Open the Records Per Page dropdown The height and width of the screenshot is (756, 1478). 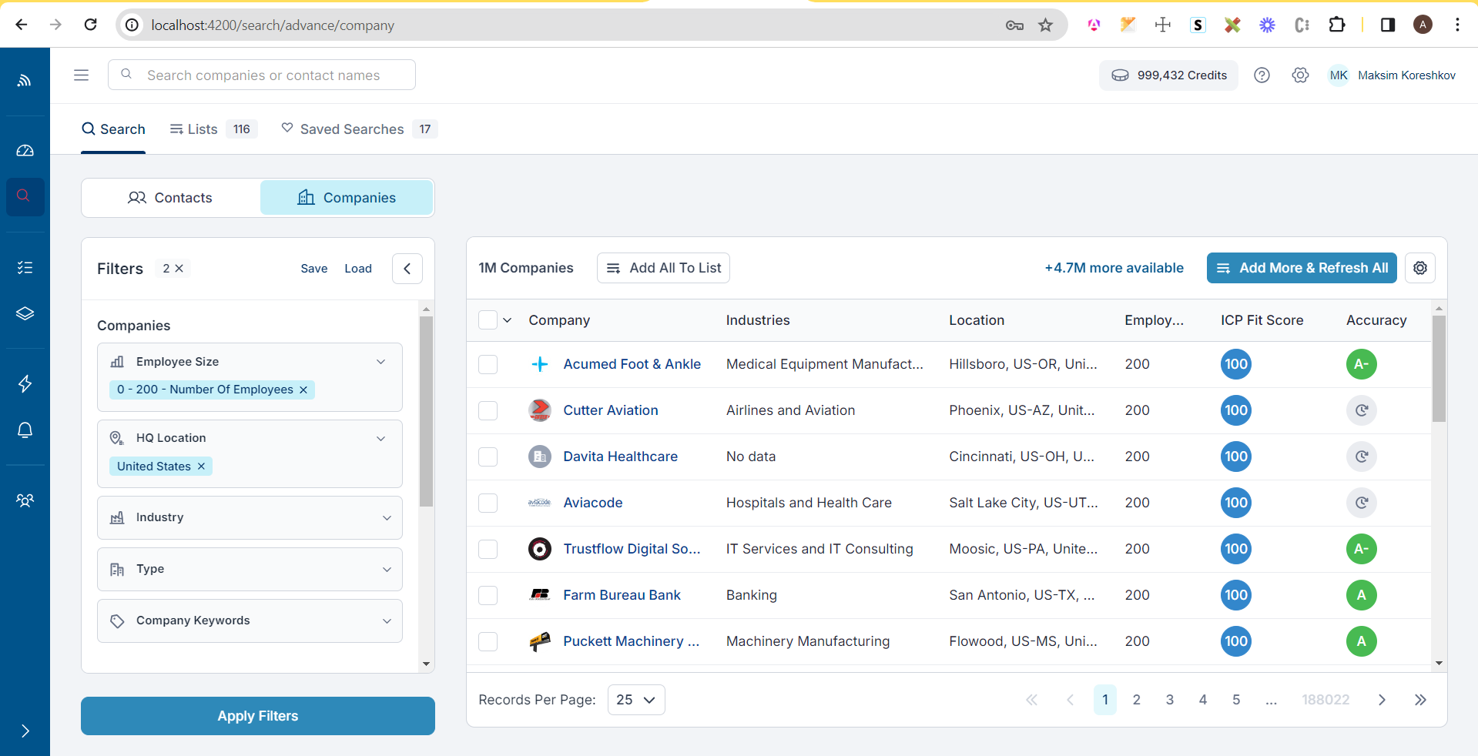coord(635,700)
